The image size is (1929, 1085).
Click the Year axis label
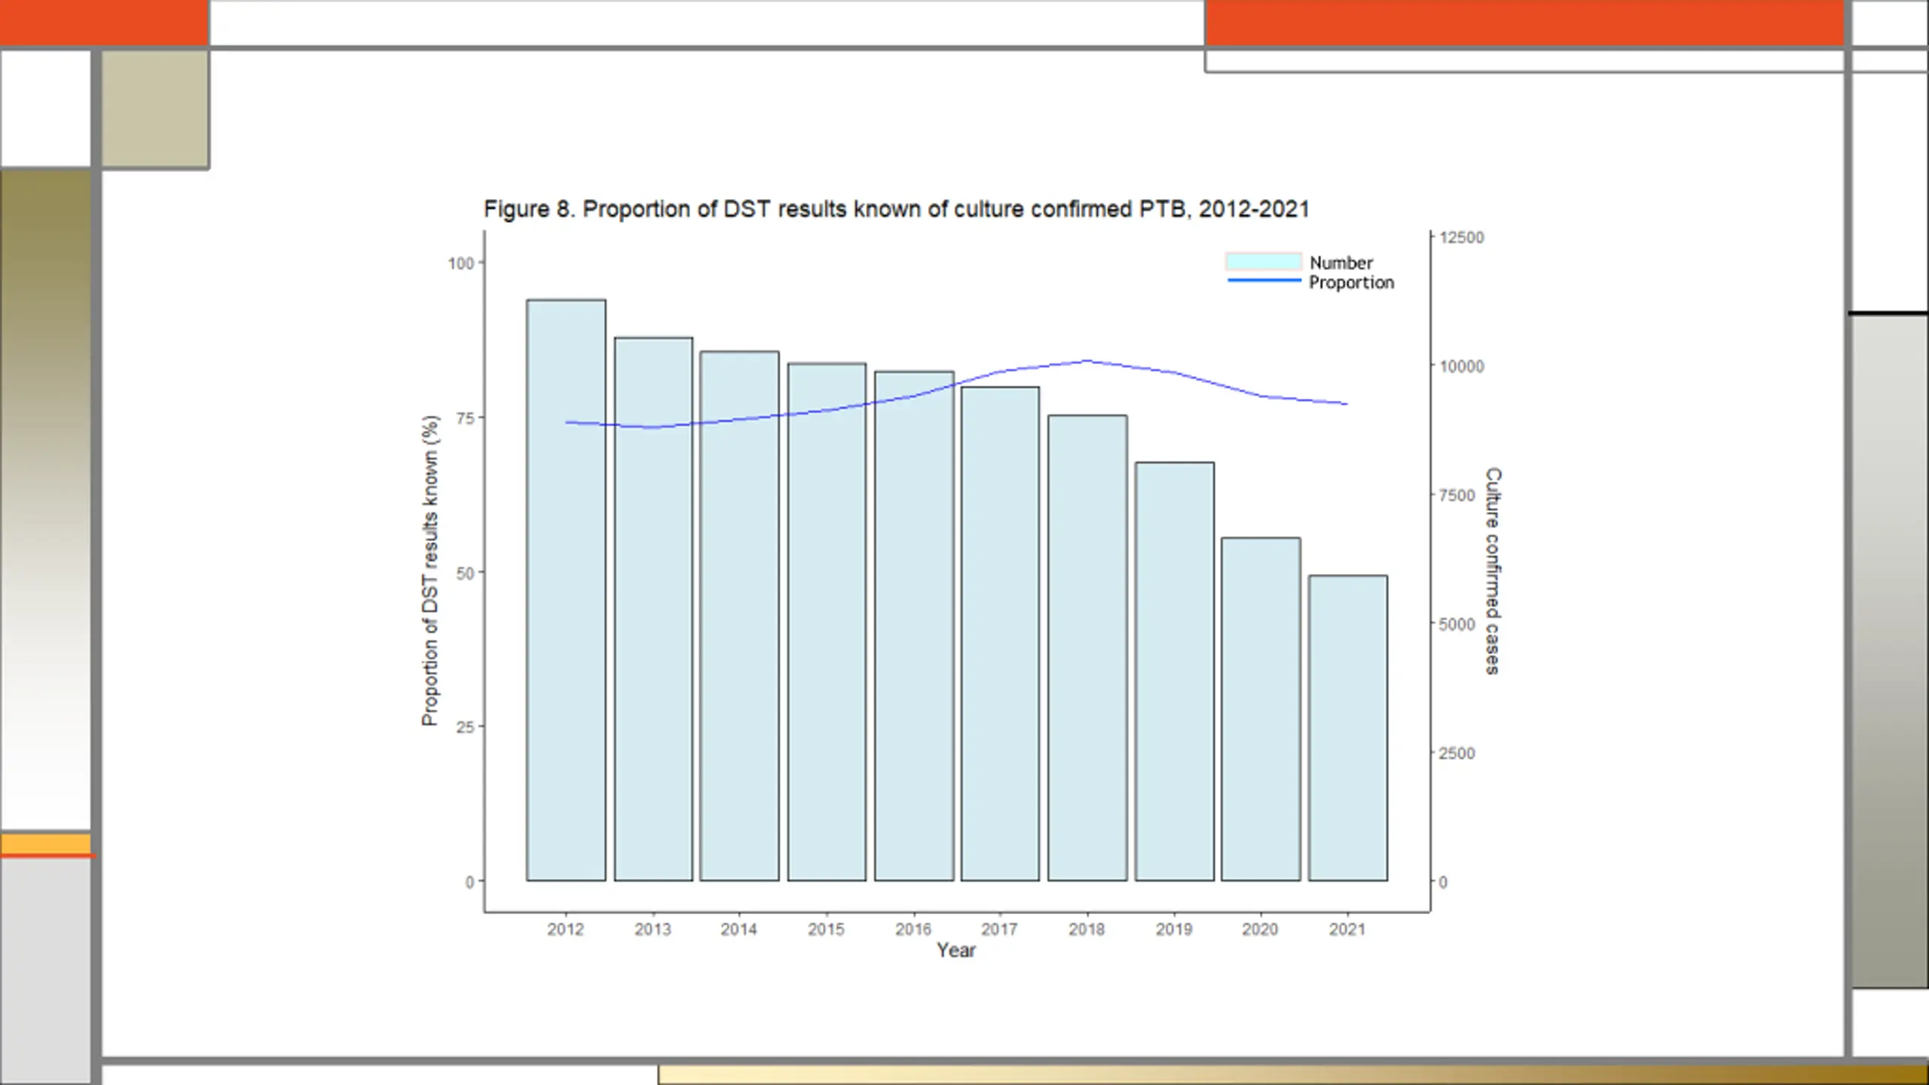tap(955, 950)
